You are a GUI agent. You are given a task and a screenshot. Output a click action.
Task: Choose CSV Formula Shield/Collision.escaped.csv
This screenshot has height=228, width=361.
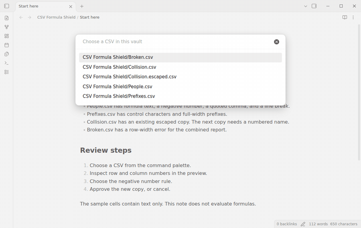180,77
